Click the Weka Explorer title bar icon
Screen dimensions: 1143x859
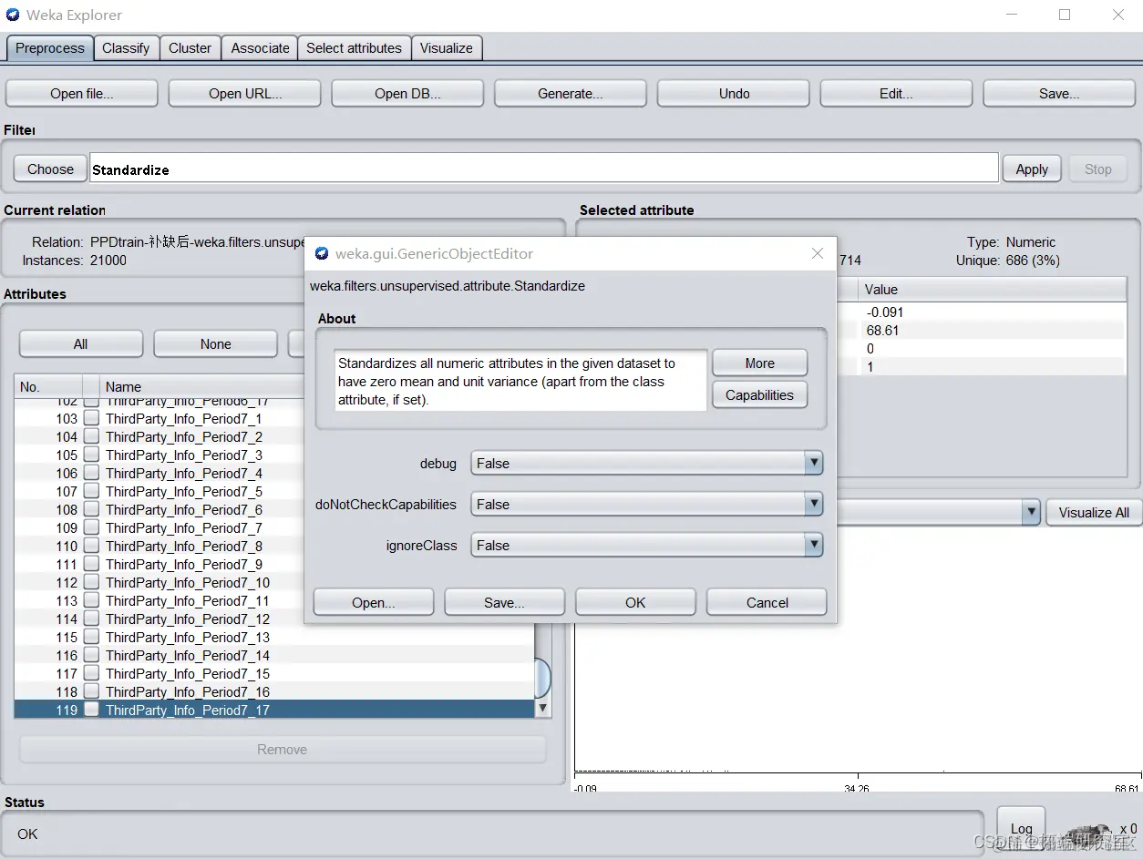13,15
